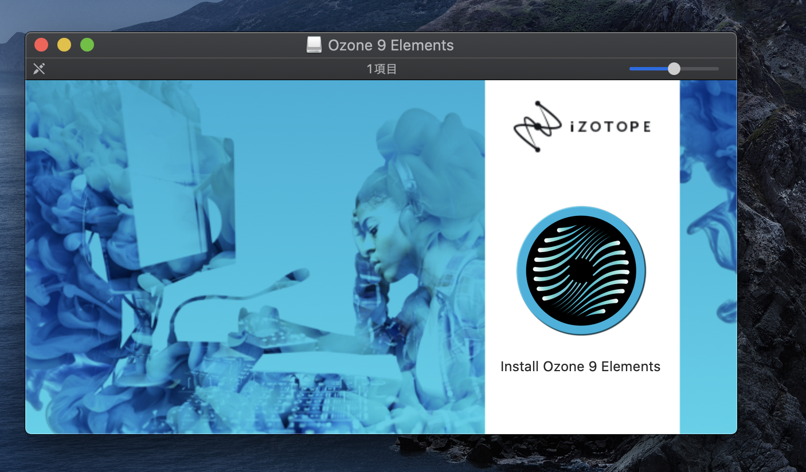Minimize the window with the yellow button

click(64, 45)
